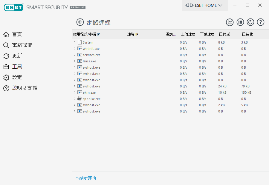The width and height of the screenshot is (269, 185).
Task: Click the back arrow beside 網路連線
Action: click(x=80, y=22)
